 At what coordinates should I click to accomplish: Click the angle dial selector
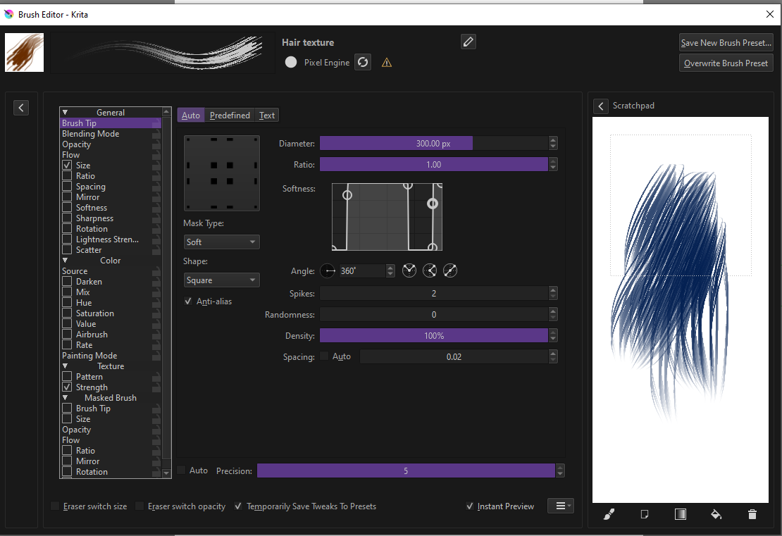[328, 270]
